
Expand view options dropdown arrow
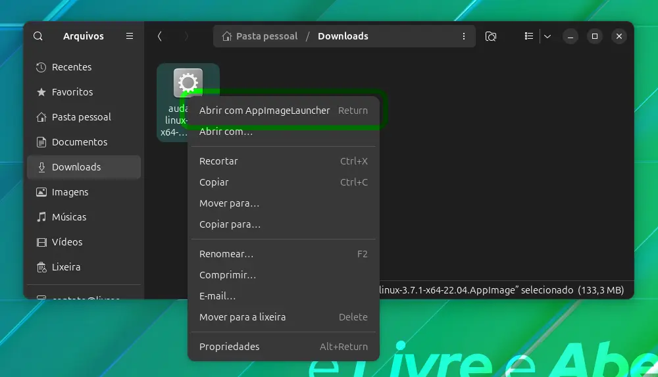(x=547, y=36)
